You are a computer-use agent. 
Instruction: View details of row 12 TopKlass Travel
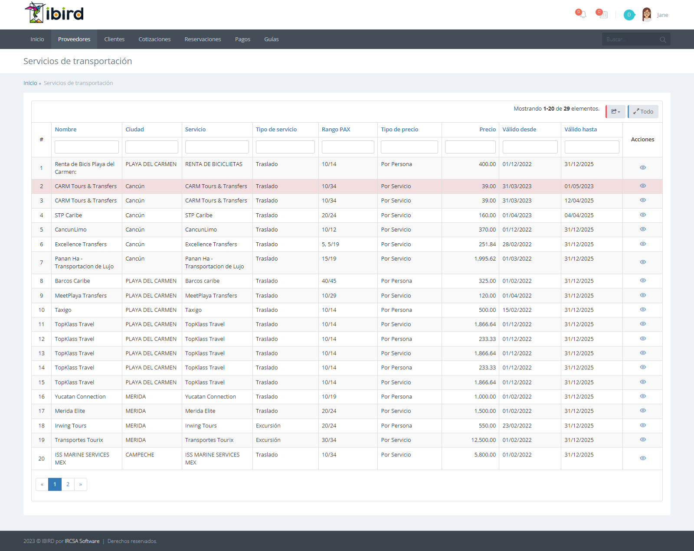coord(643,338)
